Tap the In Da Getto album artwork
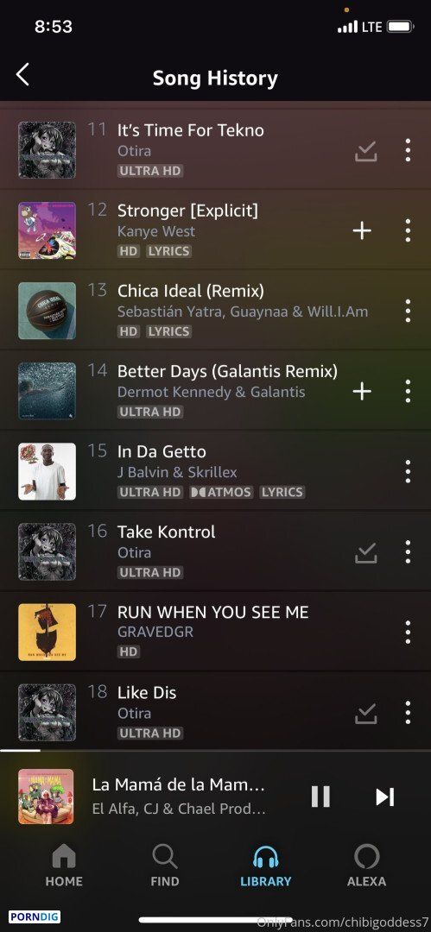Image resolution: width=431 pixels, height=932 pixels. click(x=47, y=471)
